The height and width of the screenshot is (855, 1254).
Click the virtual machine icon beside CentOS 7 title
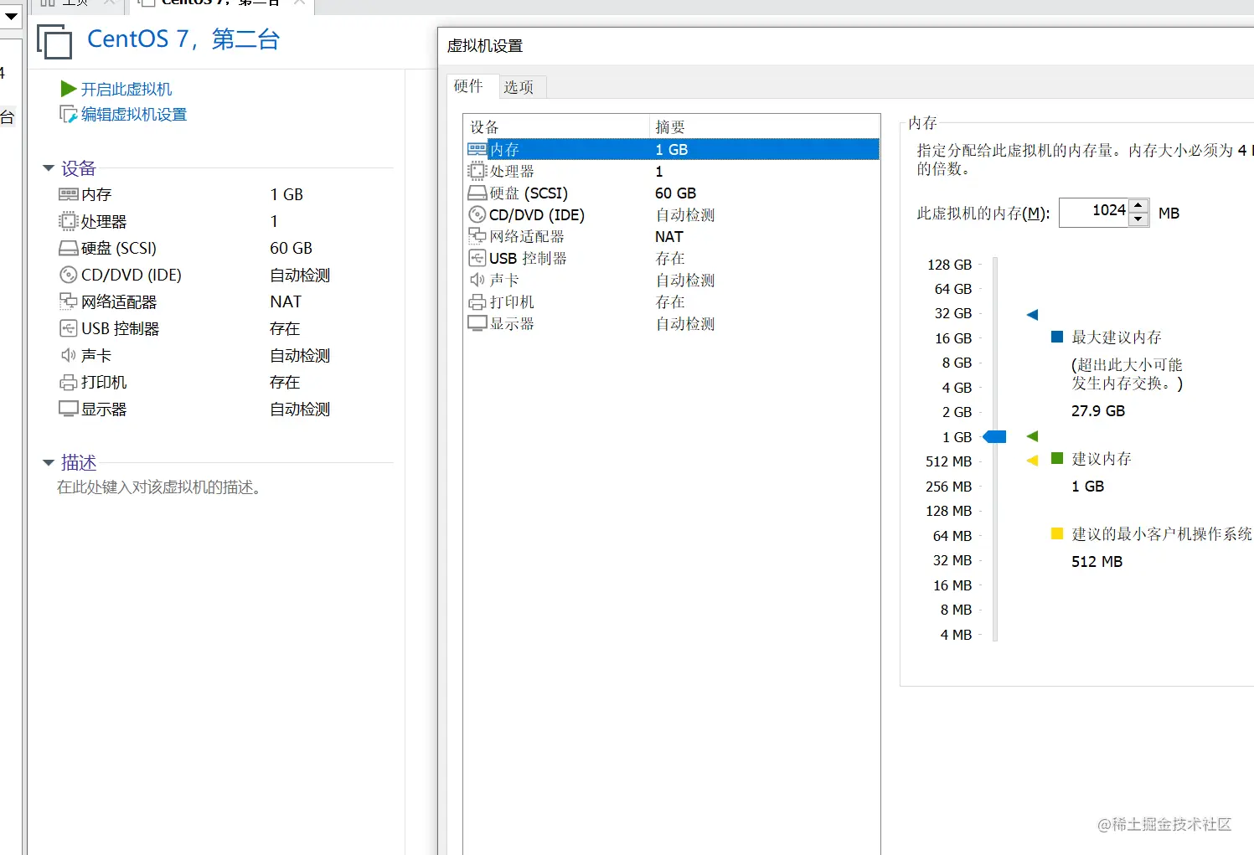(x=54, y=41)
